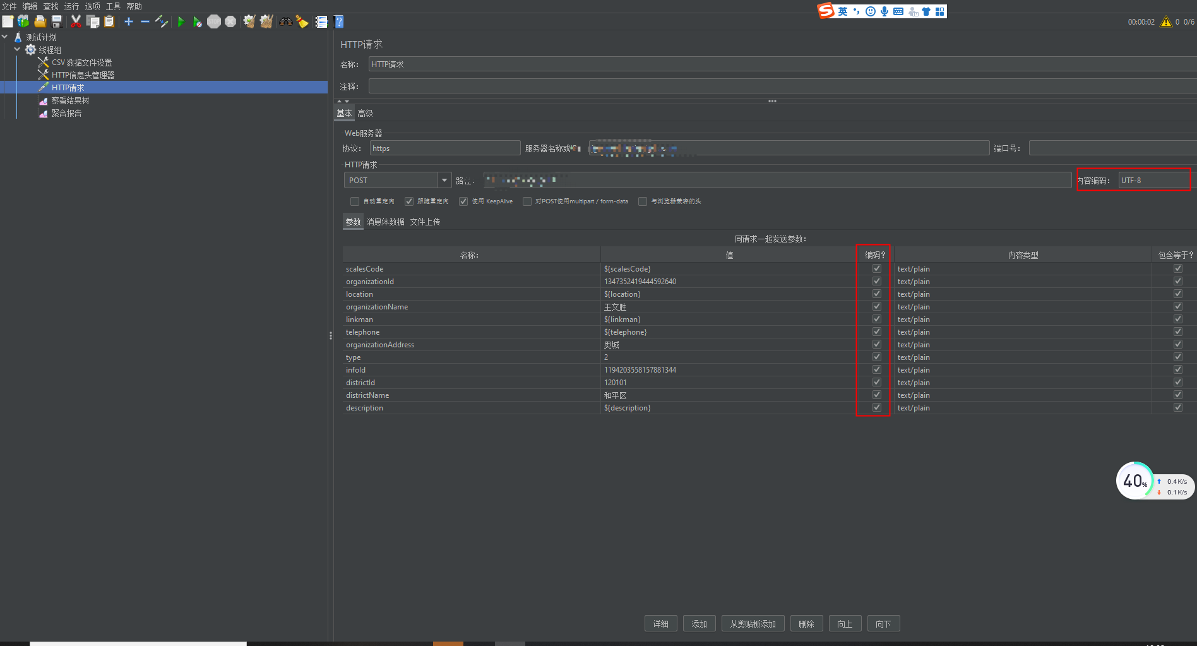The height and width of the screenshot is (646, 1197).
Task: Click the blue plus Expand All icon
Action: (x=129, y=21)
